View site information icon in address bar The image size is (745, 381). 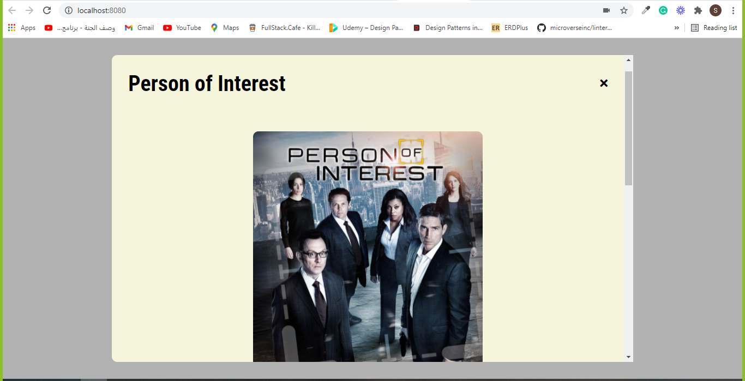click(x=69, y=10)
